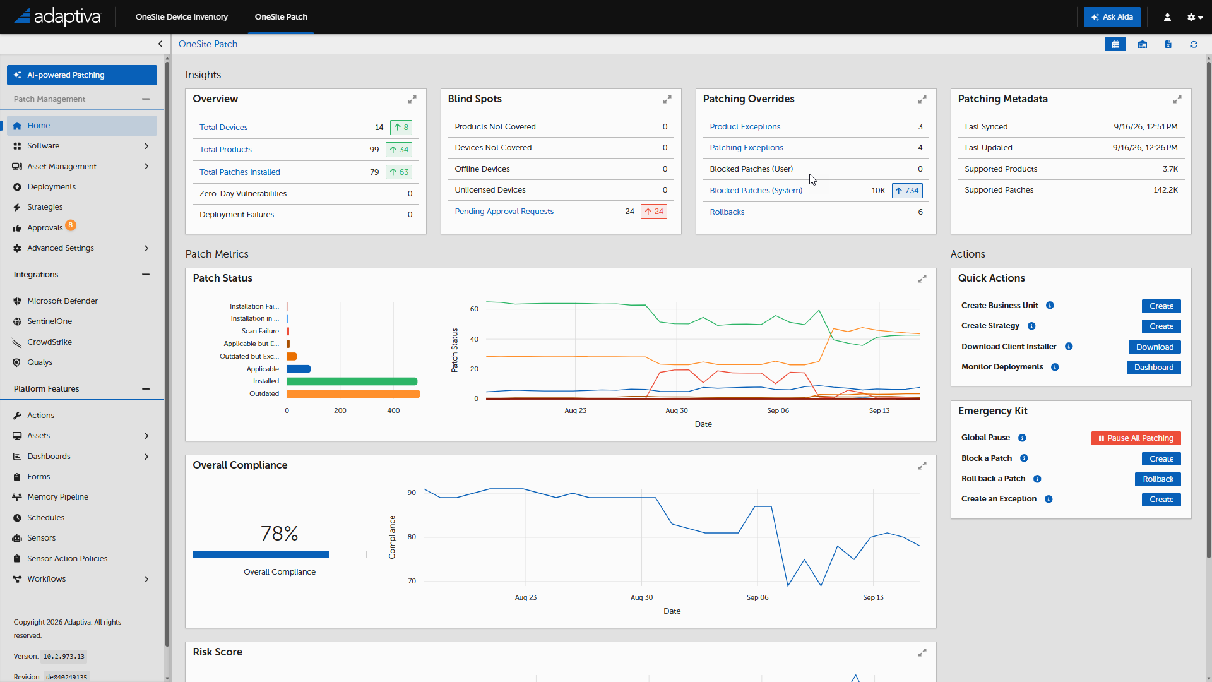
Task: Open the user account icon
Action: pos(1167,17)
